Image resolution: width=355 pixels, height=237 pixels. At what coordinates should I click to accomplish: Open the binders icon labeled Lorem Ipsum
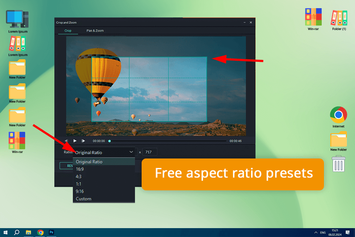click(18, 46)
